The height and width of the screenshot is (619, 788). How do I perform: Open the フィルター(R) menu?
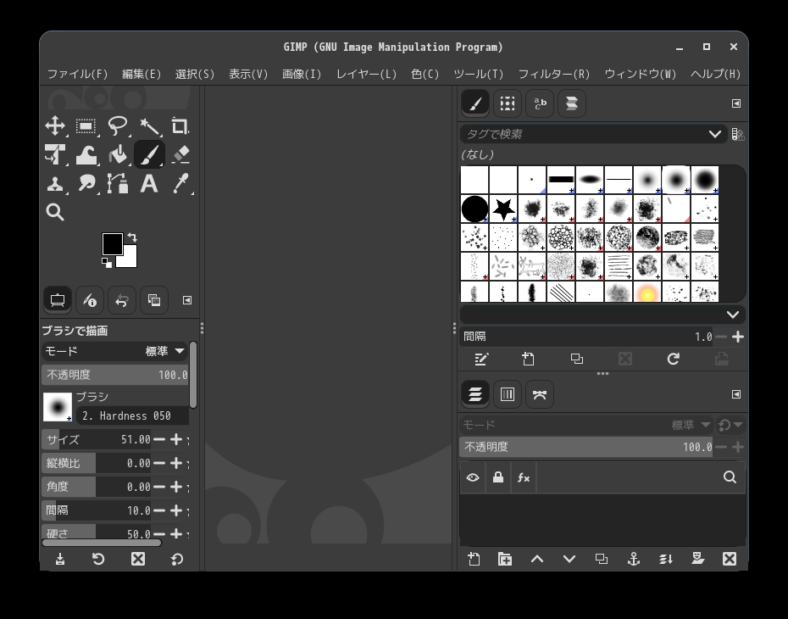coord(553,74)
